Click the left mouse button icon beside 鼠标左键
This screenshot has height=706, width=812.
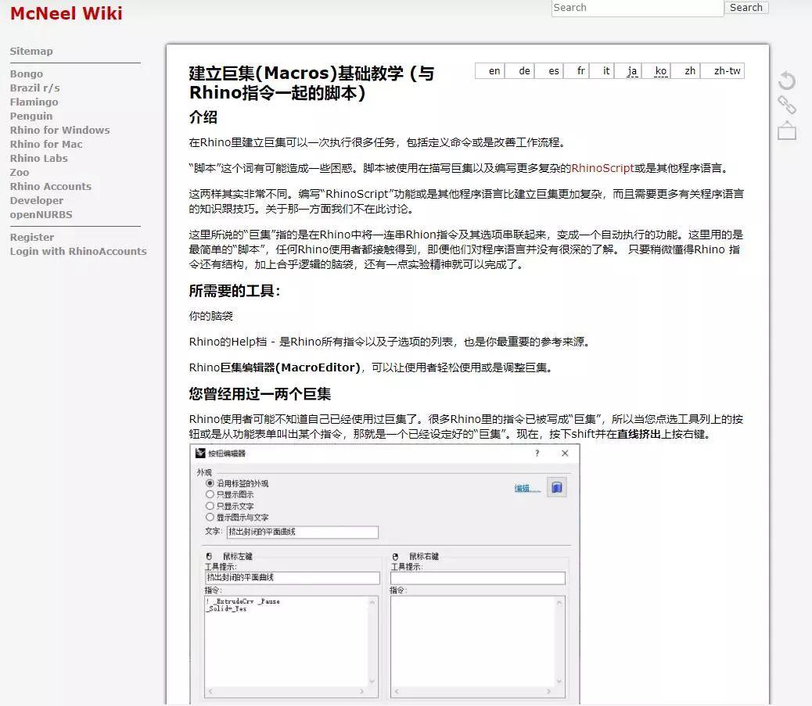209,557
